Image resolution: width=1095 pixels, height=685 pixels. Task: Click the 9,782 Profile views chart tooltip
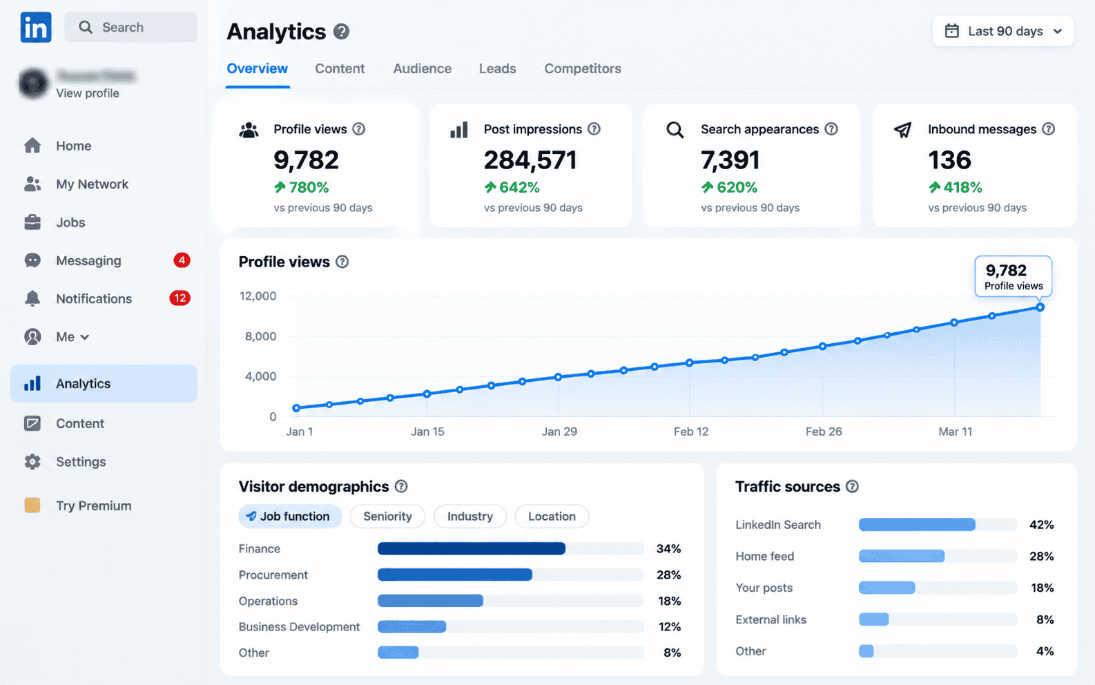(1013, 276)
